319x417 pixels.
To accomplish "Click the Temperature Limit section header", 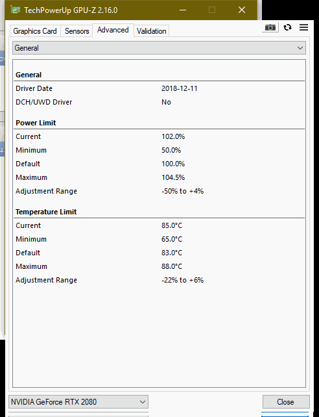I will [x=46, y=212].
